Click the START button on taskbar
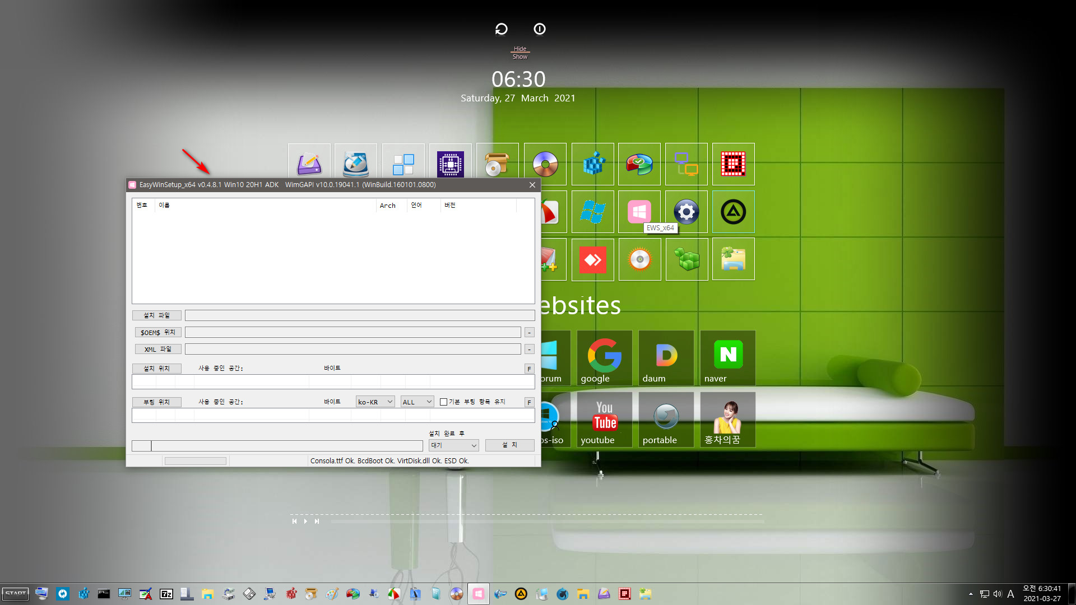 tap(16, 594)
